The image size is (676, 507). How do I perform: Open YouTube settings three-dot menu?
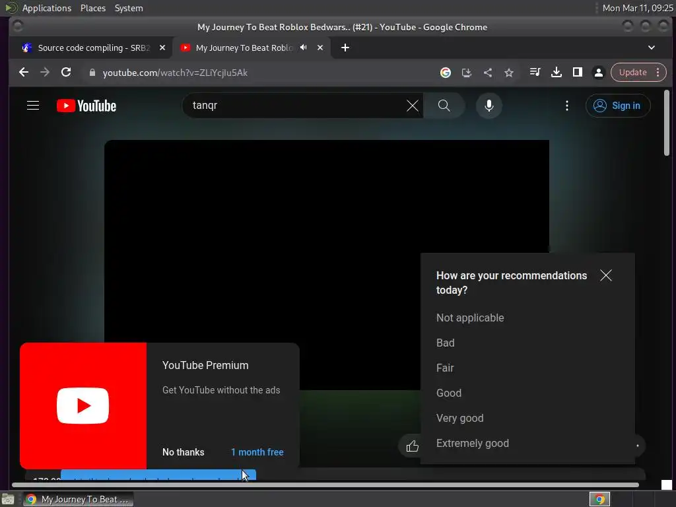(x=567, y=106)
